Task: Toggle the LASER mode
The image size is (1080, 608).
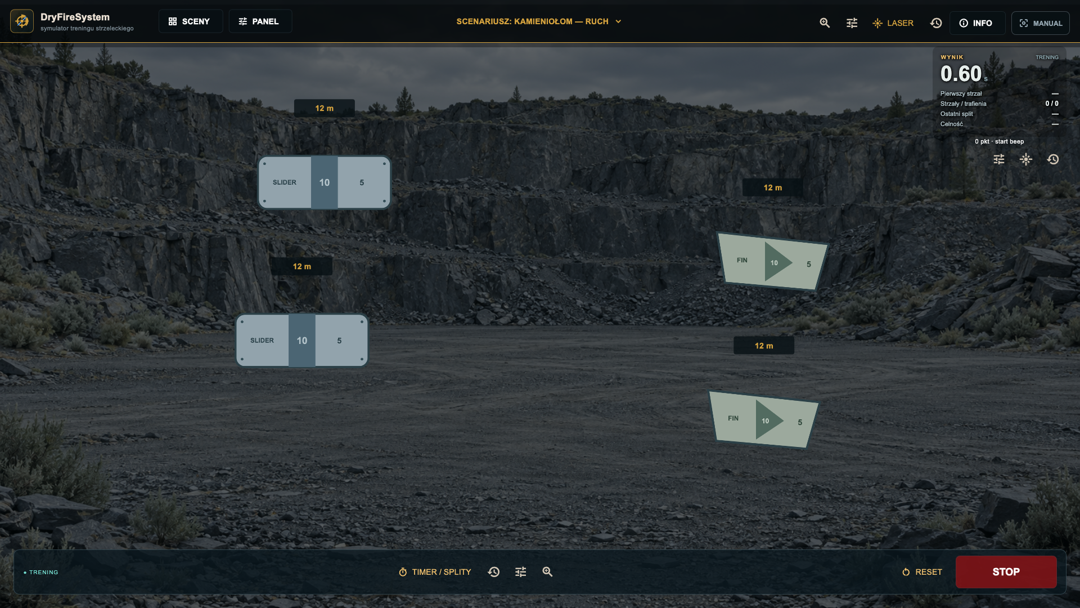Action: click(893, 23)
